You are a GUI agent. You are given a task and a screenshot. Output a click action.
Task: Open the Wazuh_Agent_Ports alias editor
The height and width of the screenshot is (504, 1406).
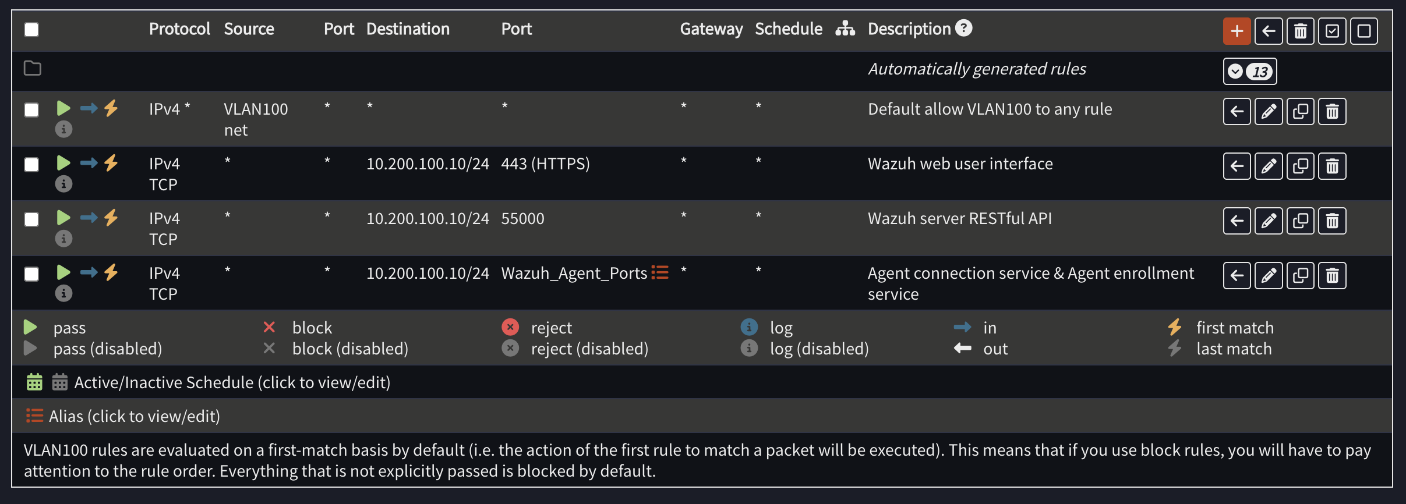[659, 272]
